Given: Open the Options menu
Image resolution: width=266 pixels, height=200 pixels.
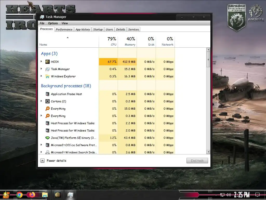Looking at the screenshot, I should pos(53,23).
